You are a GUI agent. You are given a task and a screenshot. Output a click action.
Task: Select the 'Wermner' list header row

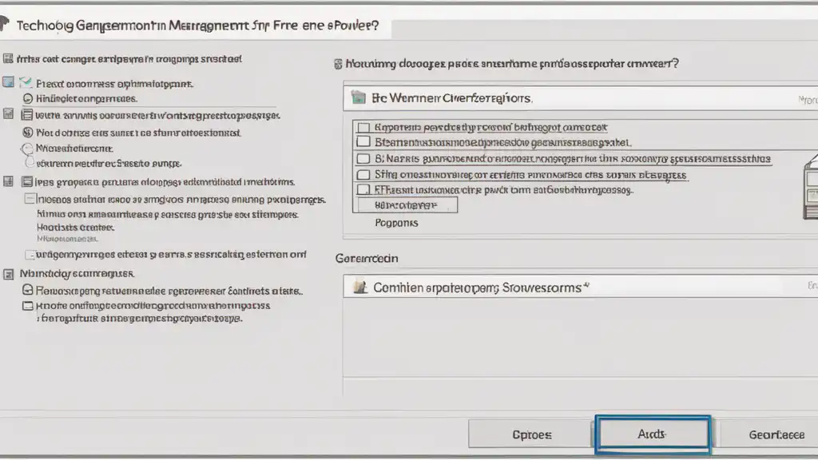(559, 99)
